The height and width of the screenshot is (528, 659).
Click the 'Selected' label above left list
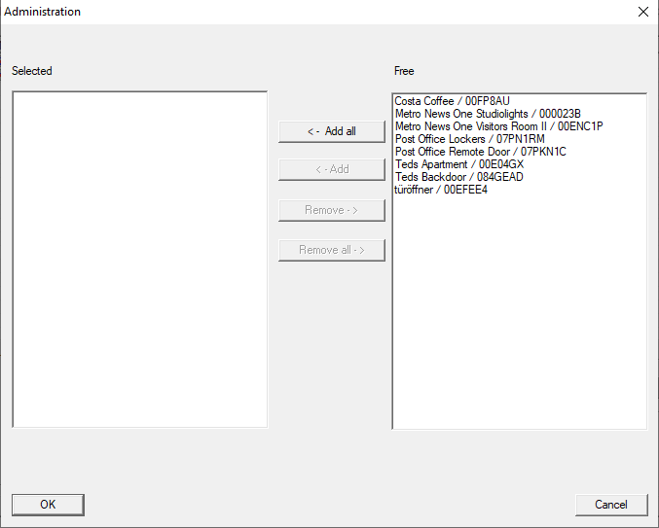point(32,71)
